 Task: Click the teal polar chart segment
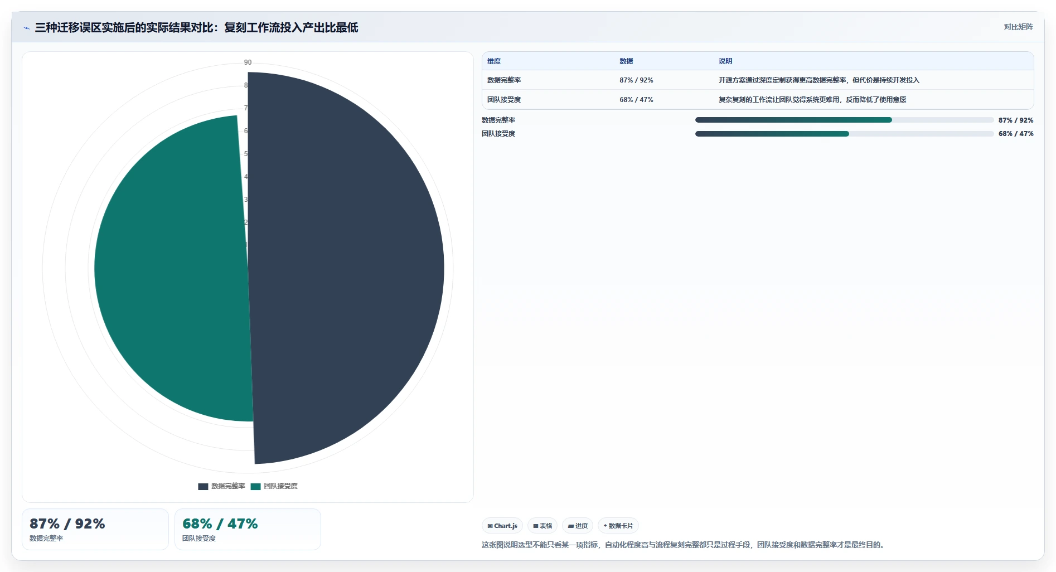[x=173, y=268]
